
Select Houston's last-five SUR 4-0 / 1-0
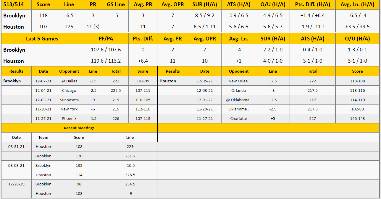pos(273,61)
